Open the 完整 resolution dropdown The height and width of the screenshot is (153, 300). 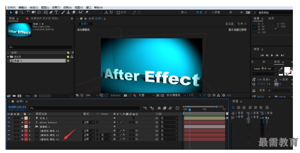tap(146, 95)
